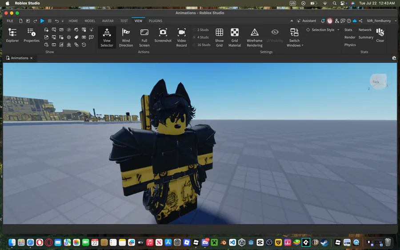Open macOS Control Center
Viewport: 400px width, 250px height.
coord(343,3)
